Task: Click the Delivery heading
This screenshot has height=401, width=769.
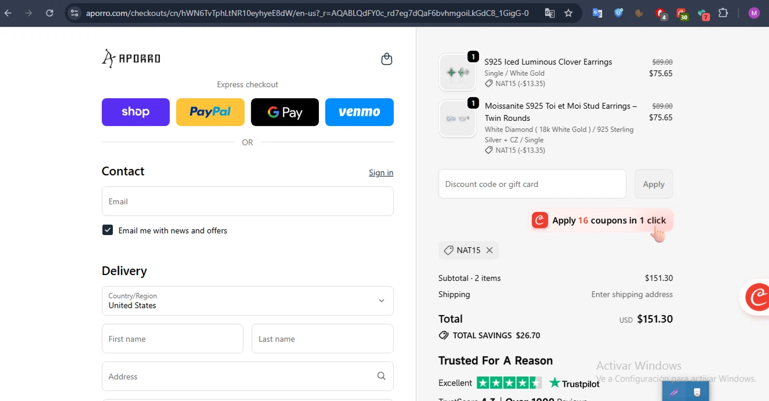Action: [124, 271]
